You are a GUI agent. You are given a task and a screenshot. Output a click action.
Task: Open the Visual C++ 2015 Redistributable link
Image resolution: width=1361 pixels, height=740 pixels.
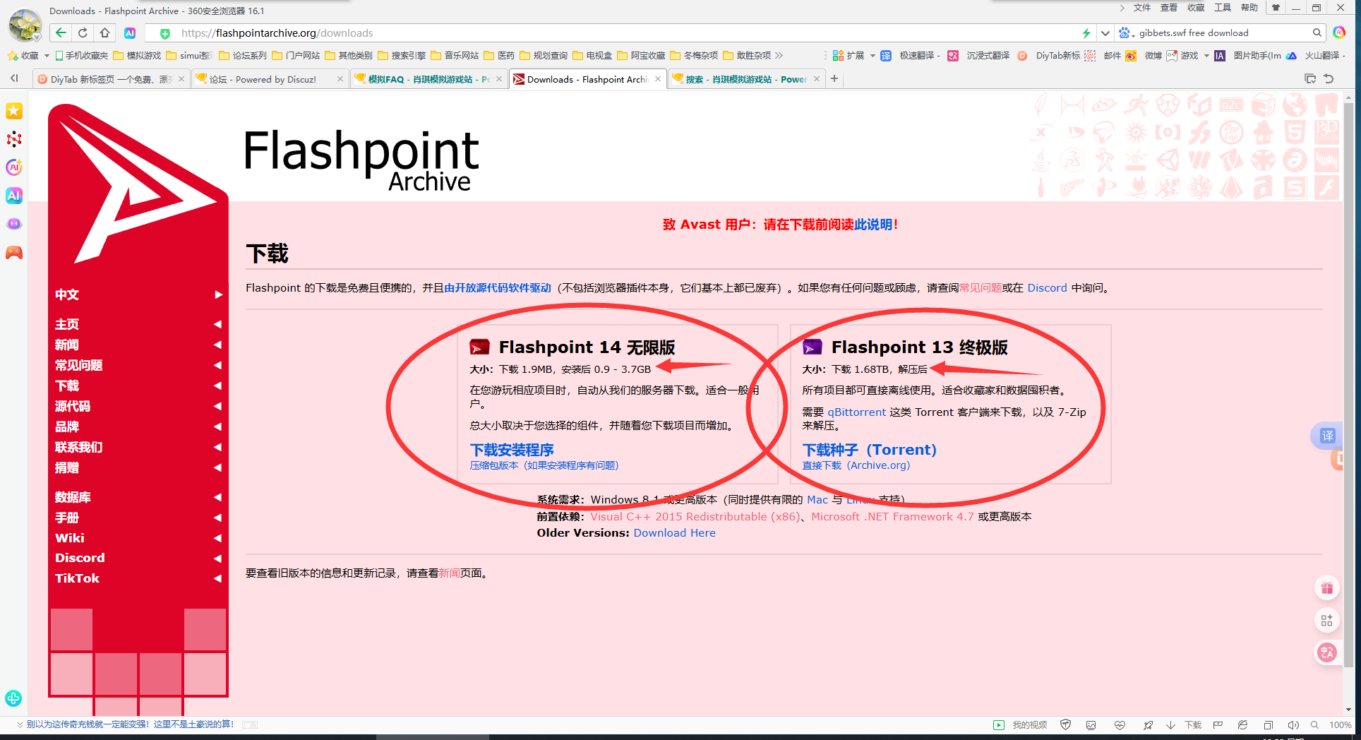(695, 517)
